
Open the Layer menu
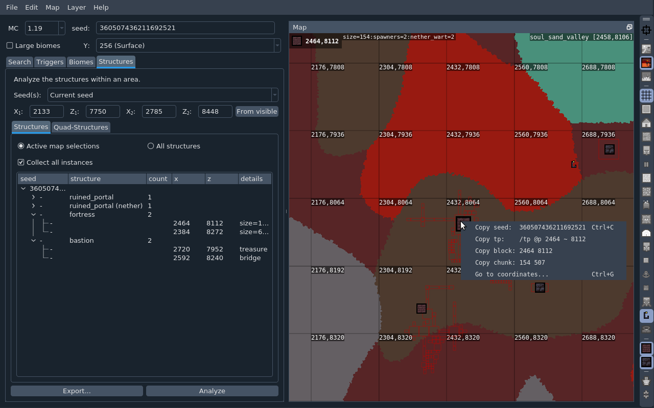(x=77, y=7)
